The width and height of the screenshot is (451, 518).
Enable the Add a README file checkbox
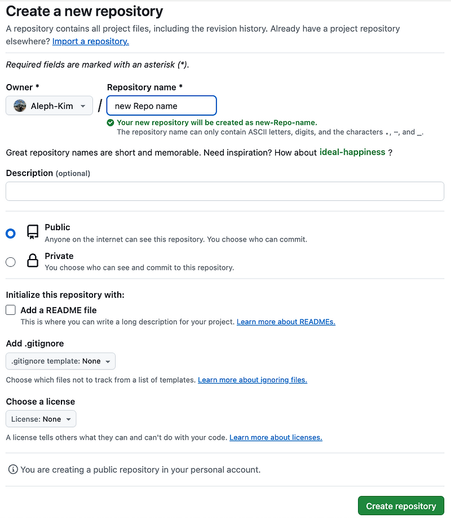(x=11, y=310)
